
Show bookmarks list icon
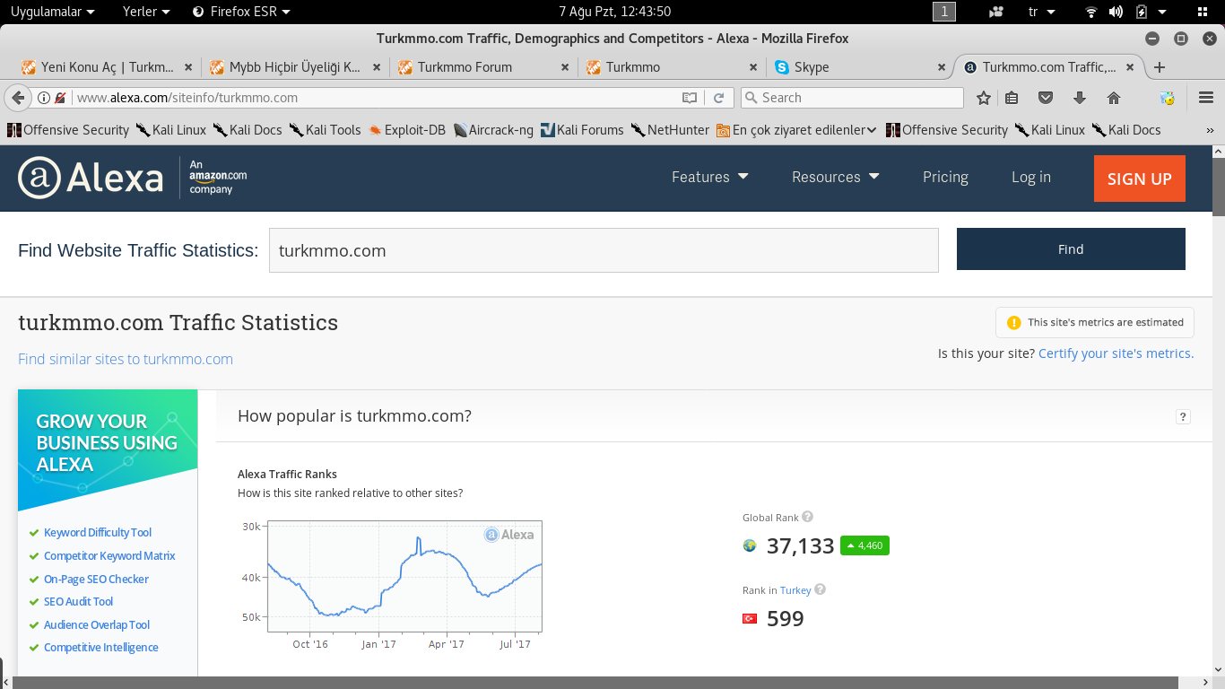point(1012,98)
